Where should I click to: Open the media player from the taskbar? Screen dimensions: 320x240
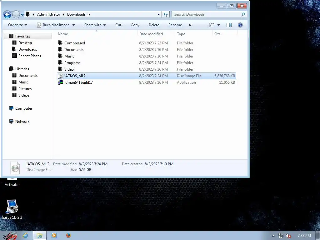[x=54, y=236]
